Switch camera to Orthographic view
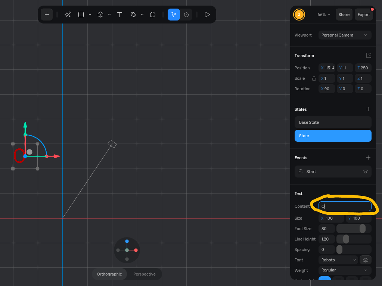382x286 pixels. pyautogui.click(x=109, y=274)
